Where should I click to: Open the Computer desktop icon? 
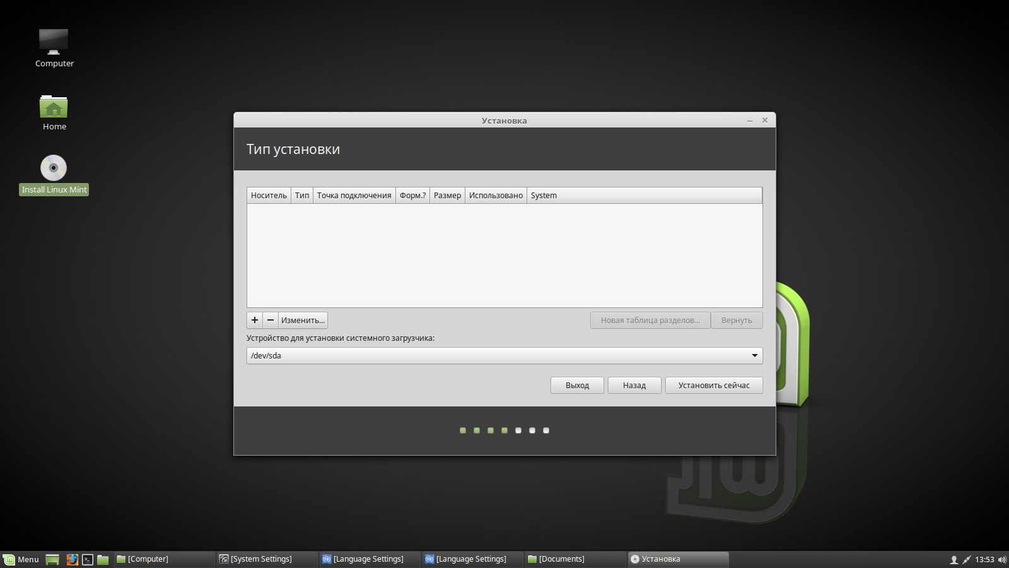[x=54, y=42]
